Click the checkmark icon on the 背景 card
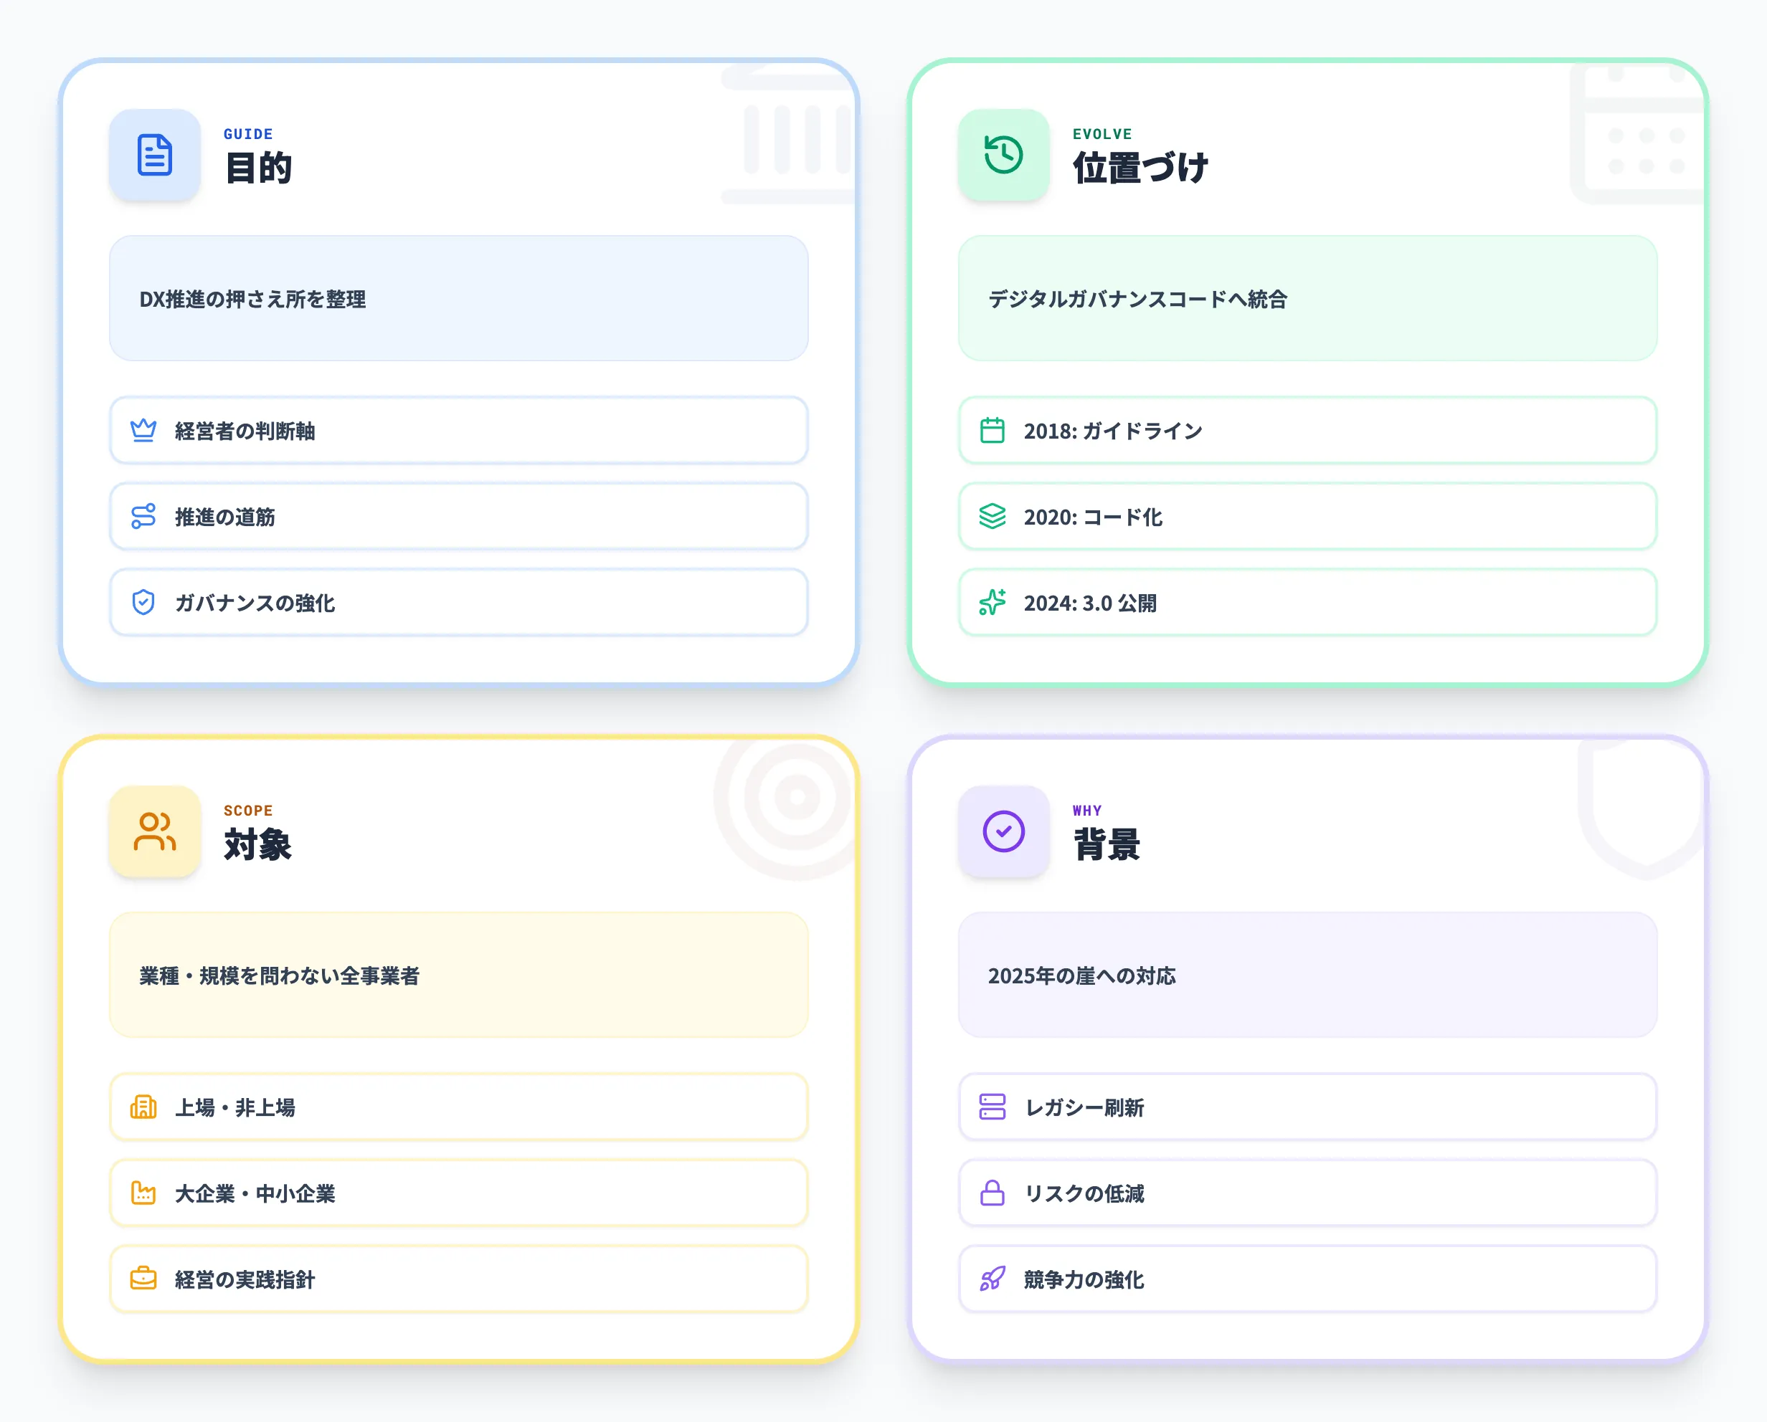1767x1422 pixels. [1003, 831]
